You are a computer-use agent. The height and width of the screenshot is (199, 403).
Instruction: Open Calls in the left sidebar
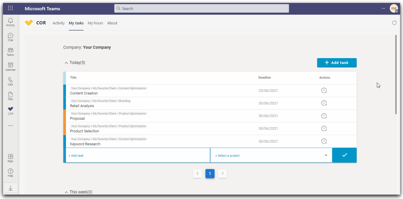(11, 82)
